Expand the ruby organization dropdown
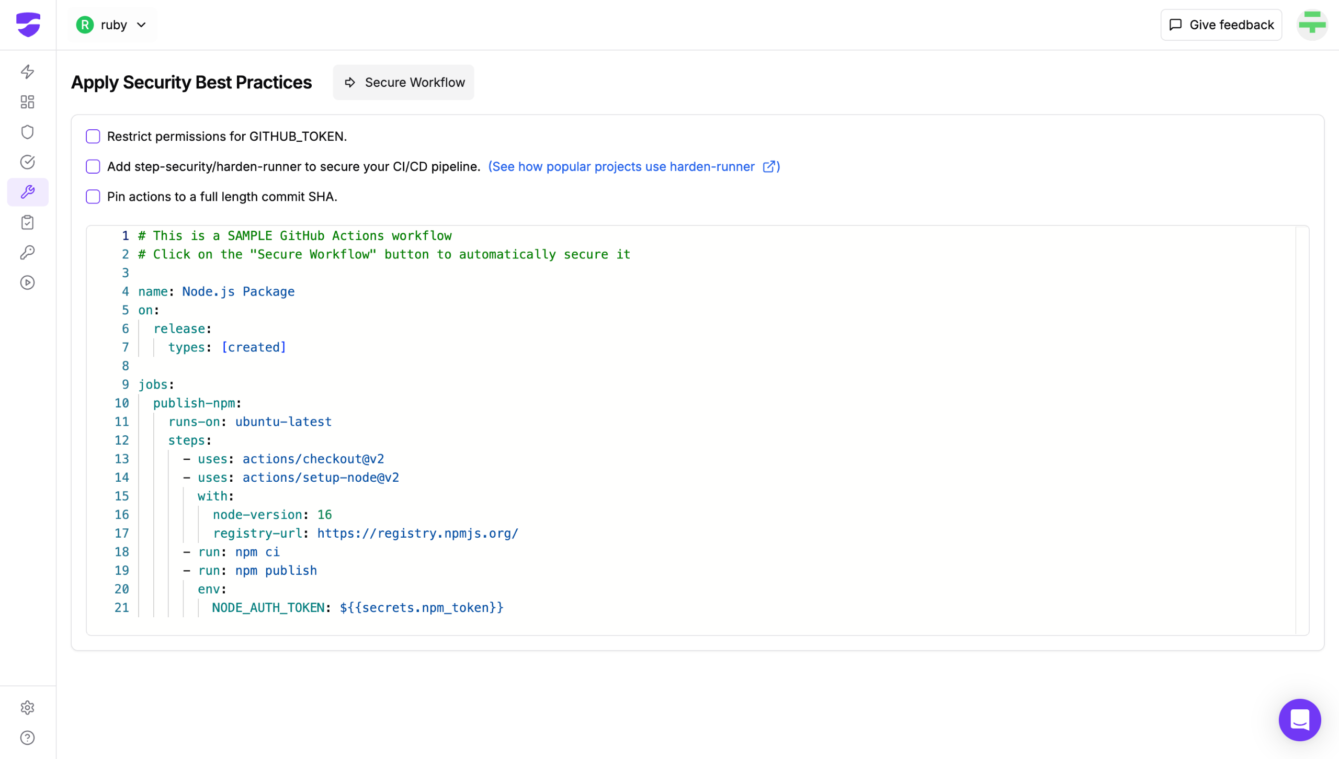This screenshot has height=759, width=1339. click(x=112, y=25)
